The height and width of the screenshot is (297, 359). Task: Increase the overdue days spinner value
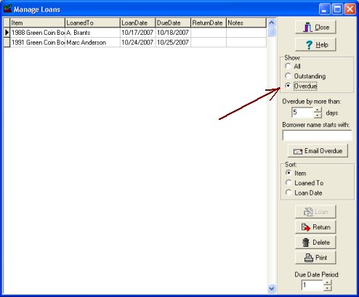[x=318, y=110]
